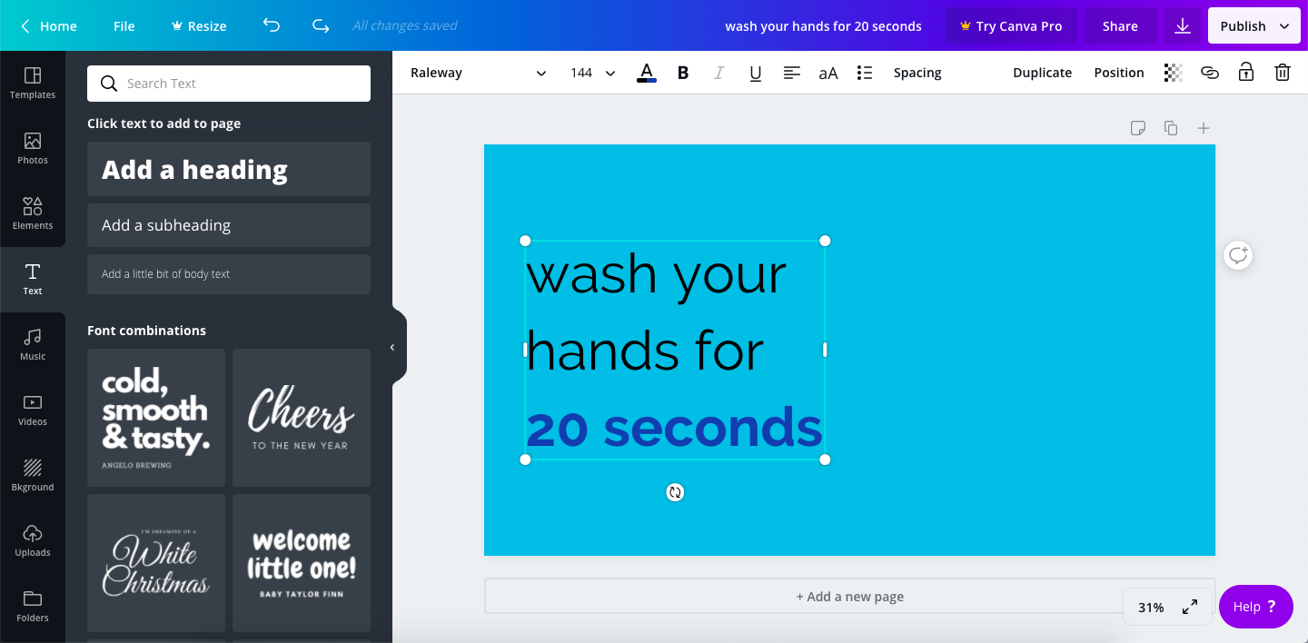Open the Bkground panel

click(33, 475)
